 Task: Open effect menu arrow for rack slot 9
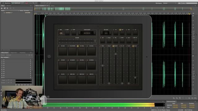pyautogui.click(x=30, y=76)
